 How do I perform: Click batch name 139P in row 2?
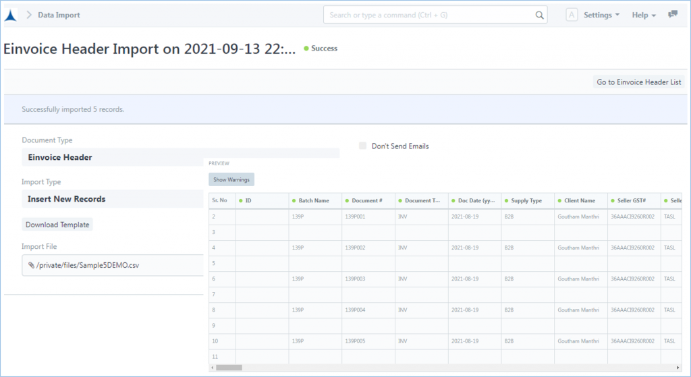pos(315,216)
